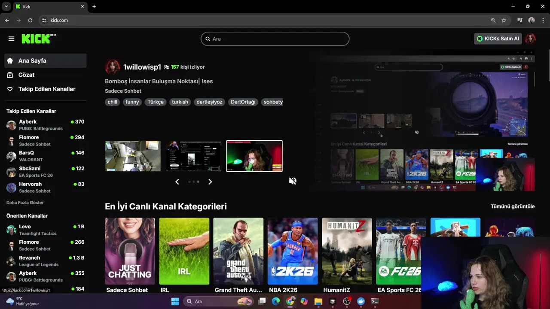Click KICKs Satın Al button
The height and width of the screenshot is (309, 550).
pos(498,39)
